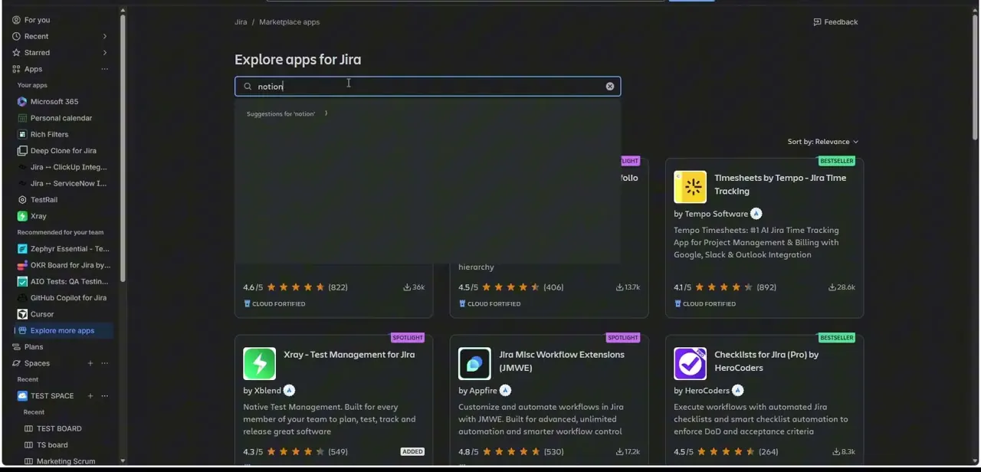Click Atlassian badge beside HeroCoders
Screen dimensions: 981x472
coord(737,391)
